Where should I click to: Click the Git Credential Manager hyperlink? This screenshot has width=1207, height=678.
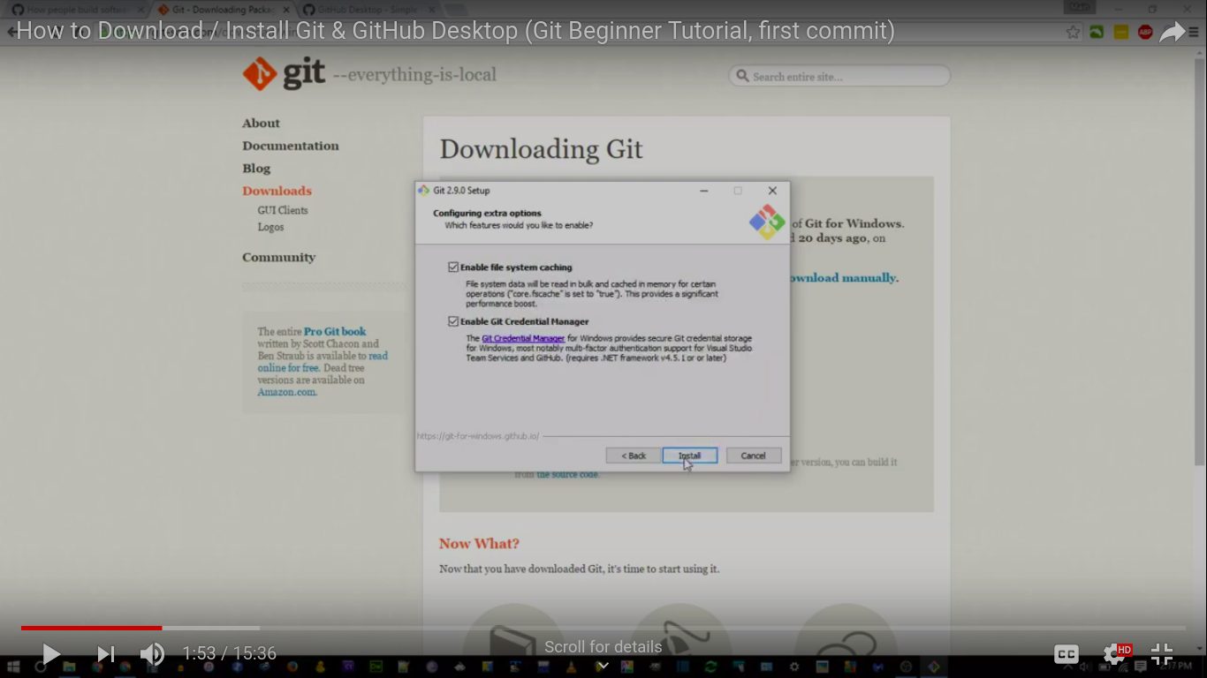(523, 337)
